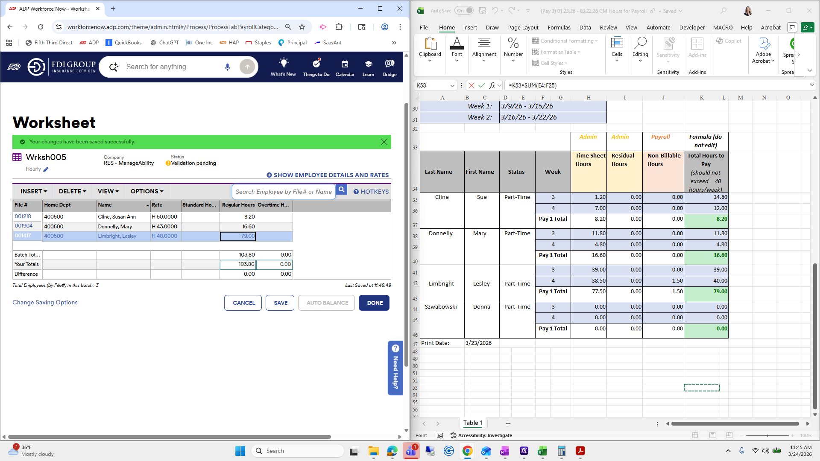This screenshot has width=820, height=461.
Task: Click the Search Employee by File# field
Action: coord(284,192)
